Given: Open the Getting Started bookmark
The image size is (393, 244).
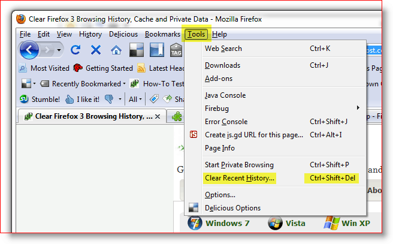Looking at the screenshot, I should (x=103, y=68).
